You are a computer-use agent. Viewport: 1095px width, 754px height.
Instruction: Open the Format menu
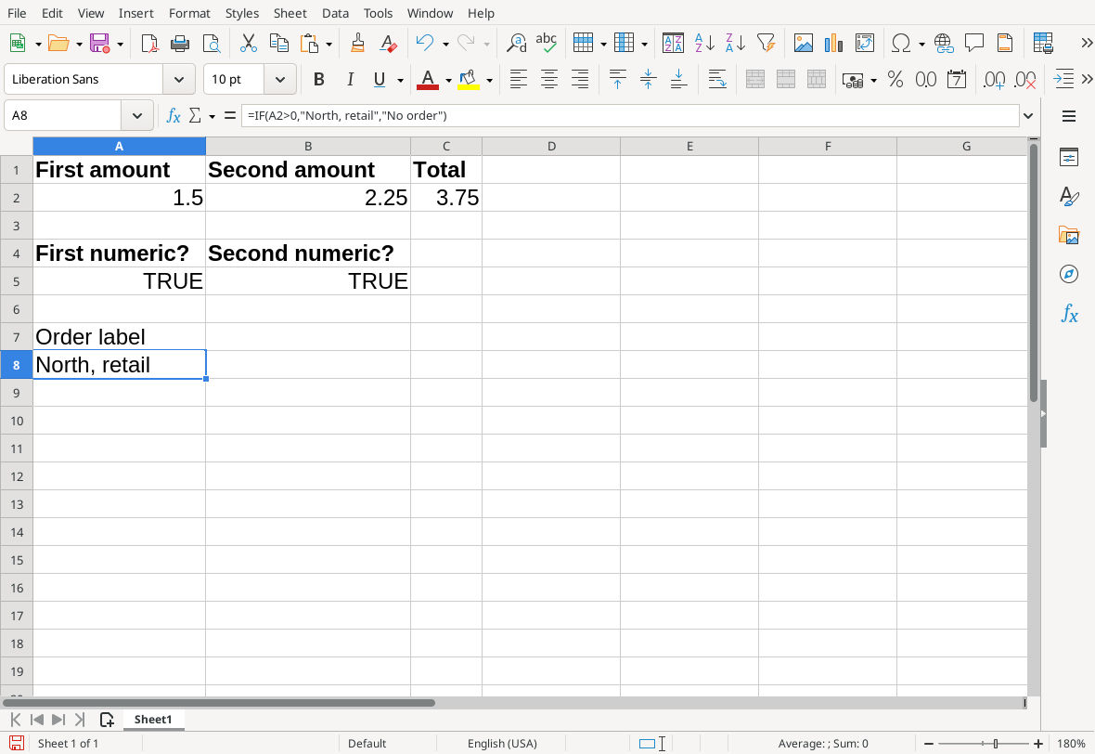point(189,13)
